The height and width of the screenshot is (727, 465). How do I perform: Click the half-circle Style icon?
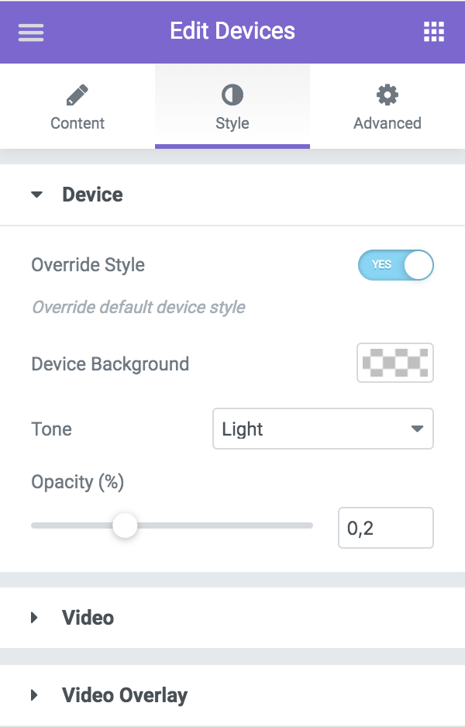pos(232,95)
